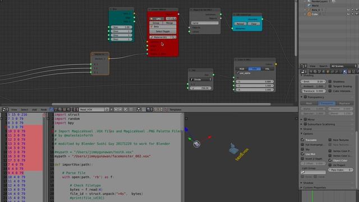Adjust the Ambient slider value
Viewport: 359px width, 202px height.
coord(313,86)
